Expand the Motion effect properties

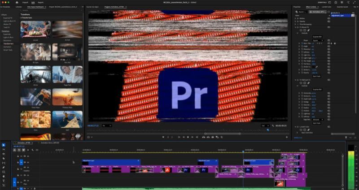(x=295, y=18)
